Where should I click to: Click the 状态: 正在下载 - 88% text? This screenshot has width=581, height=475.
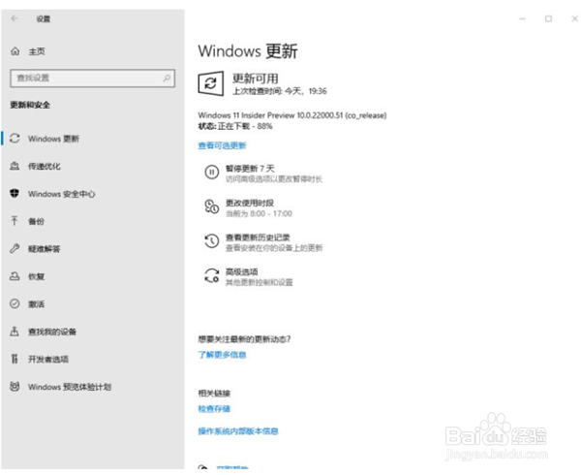coord(235,126)
